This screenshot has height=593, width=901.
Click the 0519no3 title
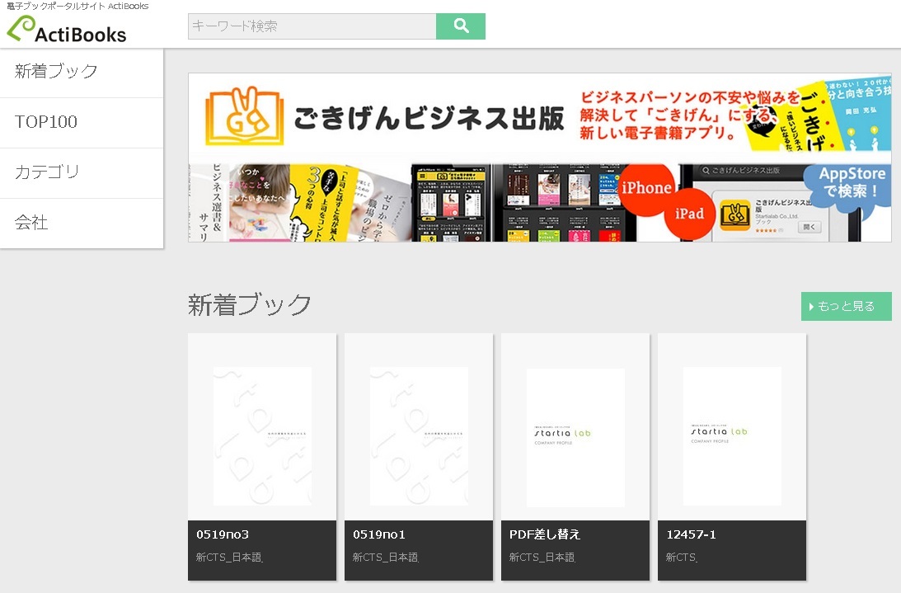tap(223, 534)
